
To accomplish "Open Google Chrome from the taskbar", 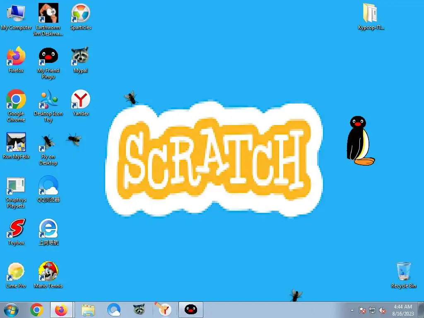I will tap(37, 310).
